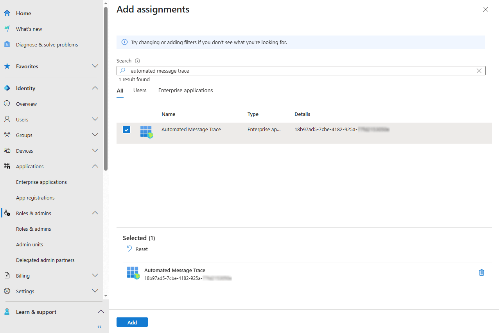Image resolution: width=499 pixels, height=333 pixels.
Task: Click the Overview info icon
Action: point(7,104)
